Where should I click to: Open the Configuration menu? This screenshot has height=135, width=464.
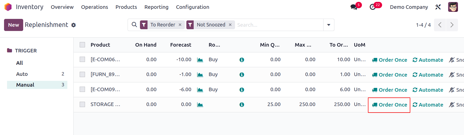(x=193, y=7)
